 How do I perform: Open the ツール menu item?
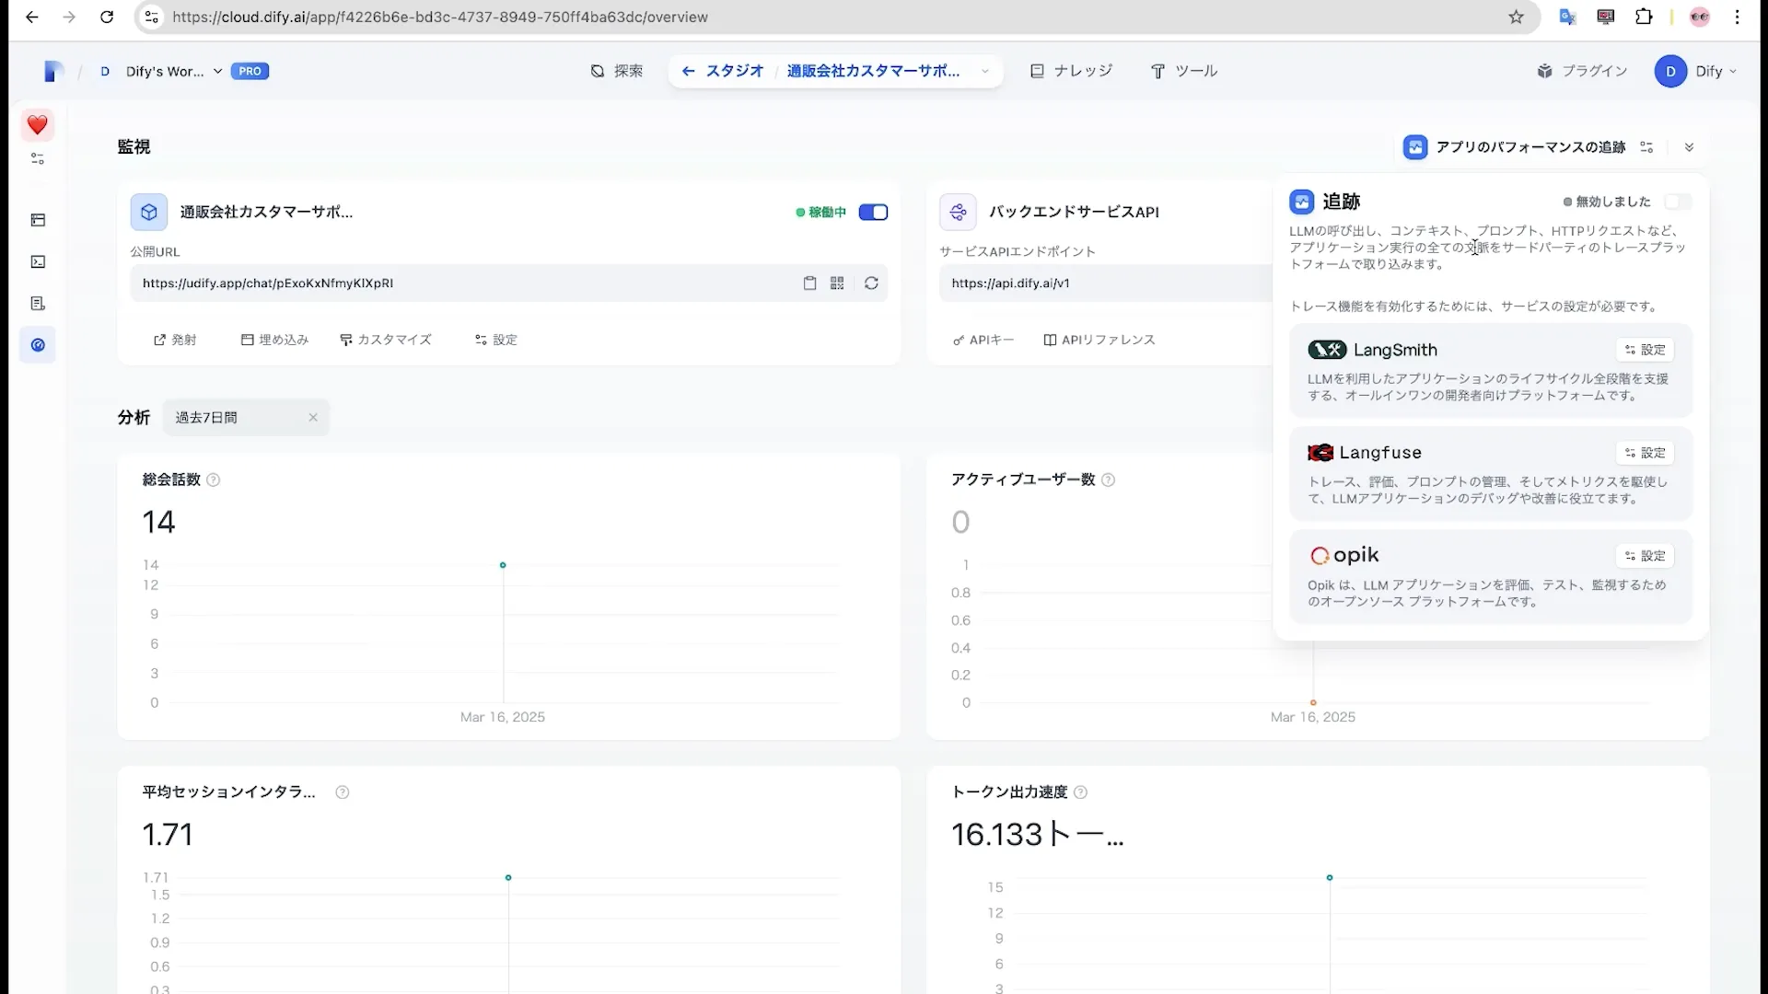coord(1184,71)
